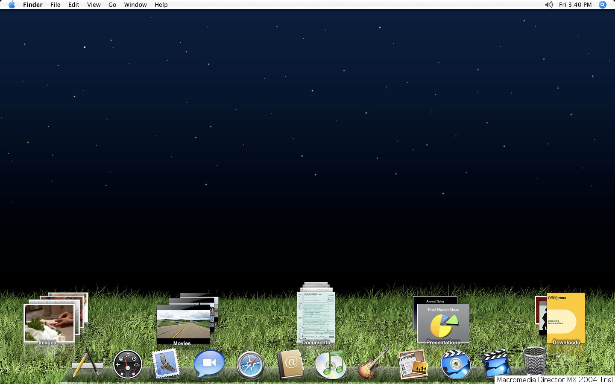615x384 pixels.
Task: Click the Spotlight search icon
Action: coord(603,5)
